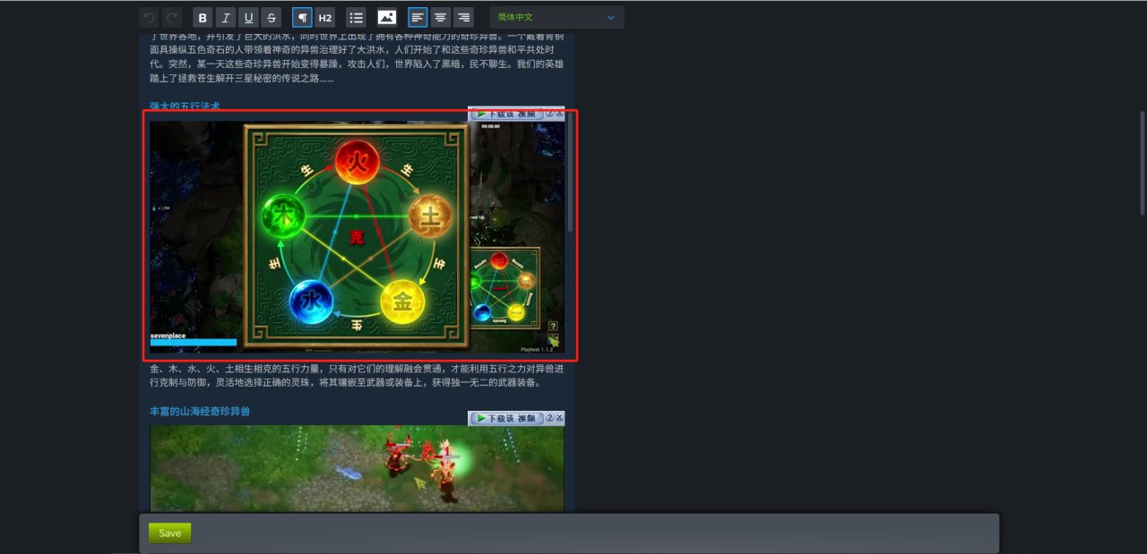Click 下载该视频 button above the second image
The image size is (1147, 554).
point(505,418)
